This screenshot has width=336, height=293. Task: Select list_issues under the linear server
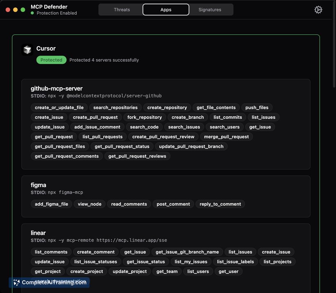coord(241,252)
